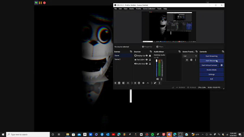Image resolution: width=244 pixels, height=137 pixels.
Task: Click the red stop circle icon
Action: point(44,3)
